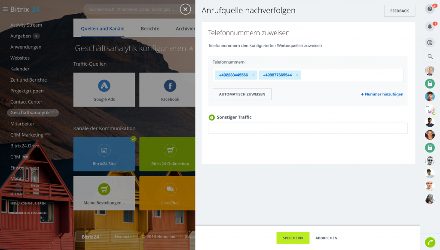Switch to Quellen und Kanäle tab
Screen dimensions: 440x250
pos(102,29)
